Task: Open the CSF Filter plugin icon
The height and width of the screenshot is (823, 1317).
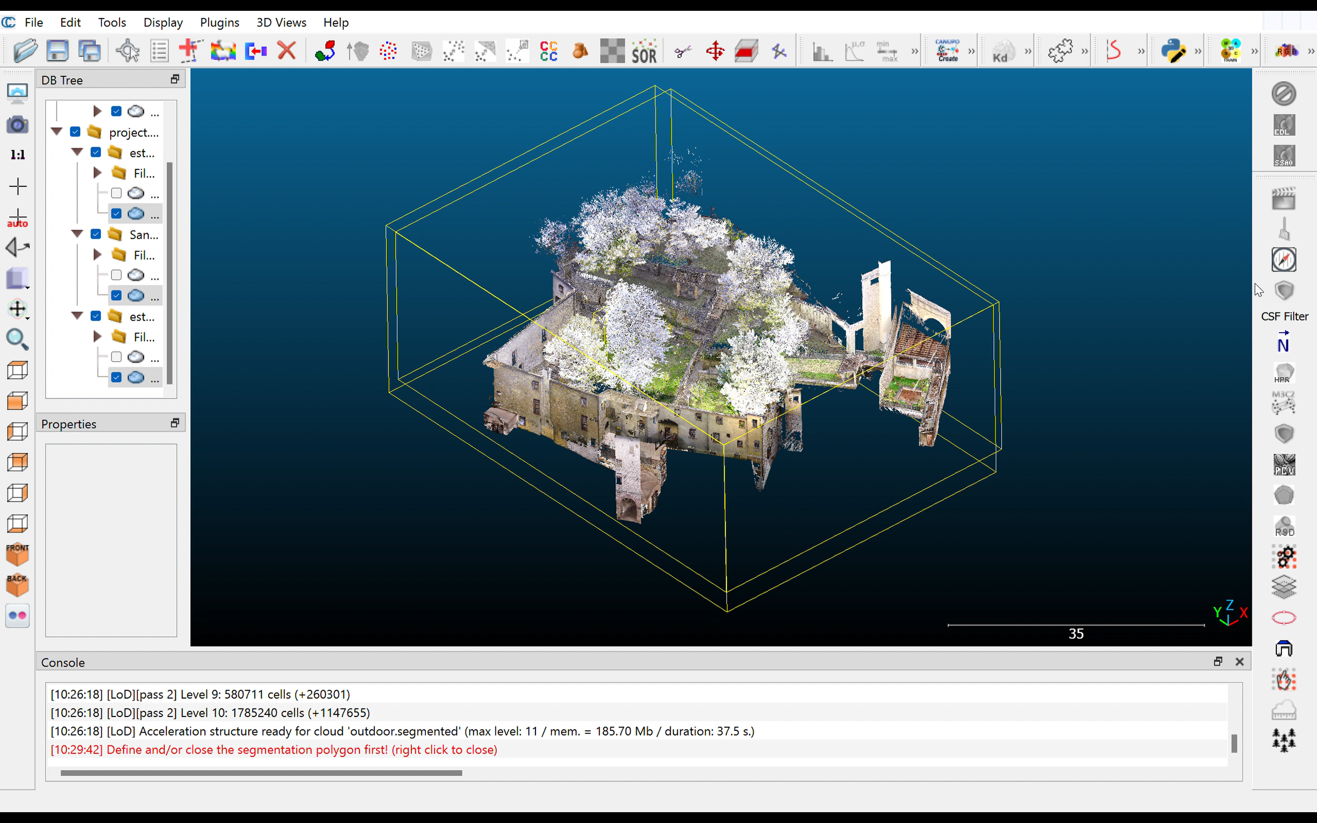Action: [x=1284, y=291]
